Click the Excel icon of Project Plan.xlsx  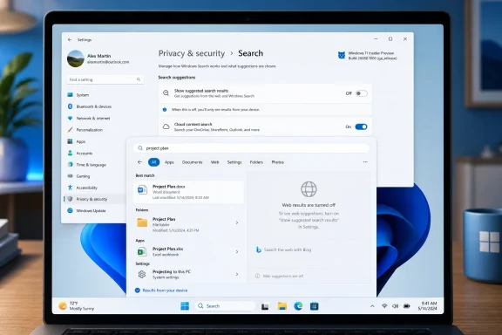[142, 251]
